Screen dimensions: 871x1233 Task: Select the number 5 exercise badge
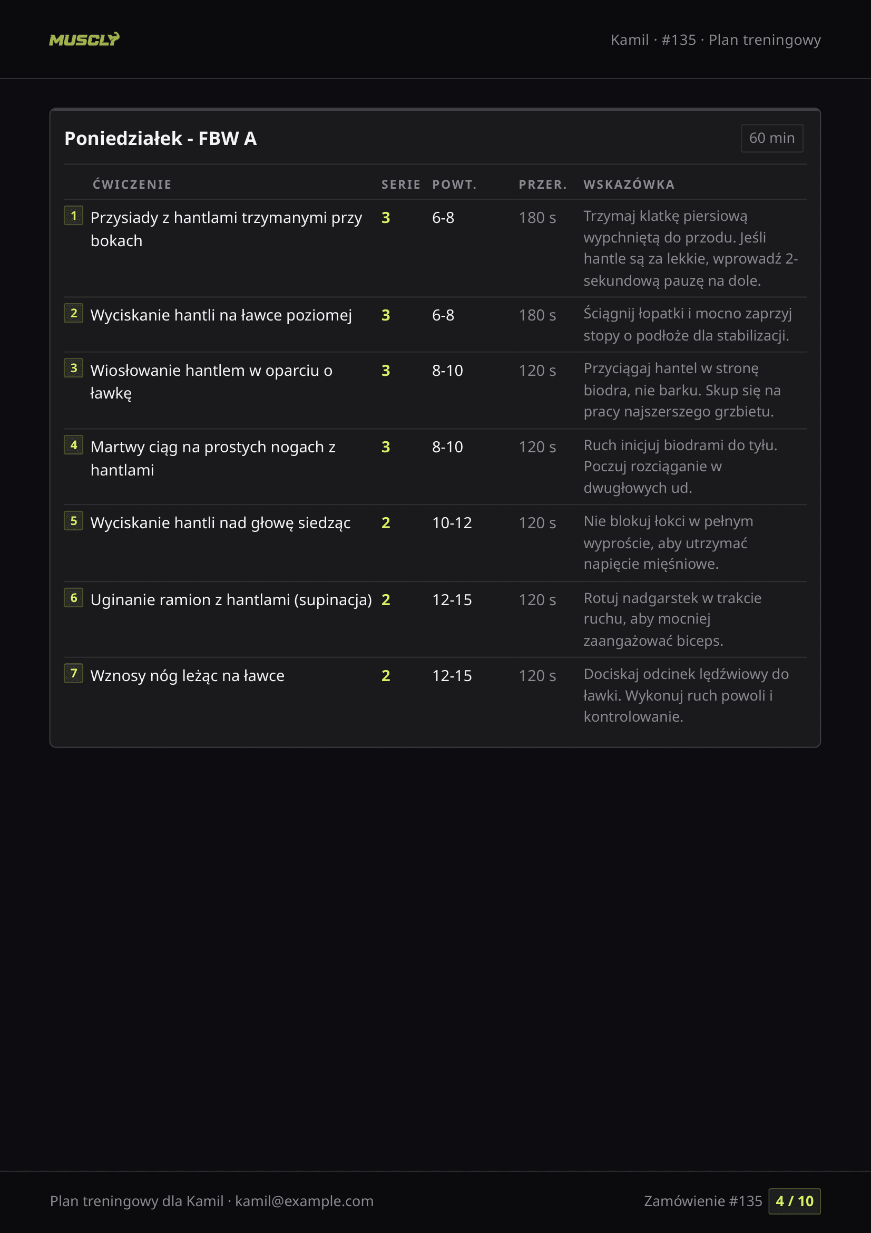[74, 521]
